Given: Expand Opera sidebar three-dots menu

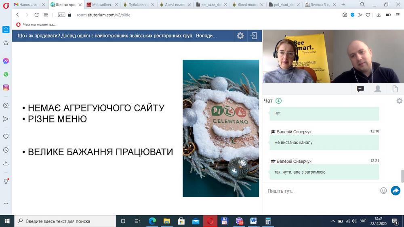Looking at the screenshot, I should click(6, 203).
